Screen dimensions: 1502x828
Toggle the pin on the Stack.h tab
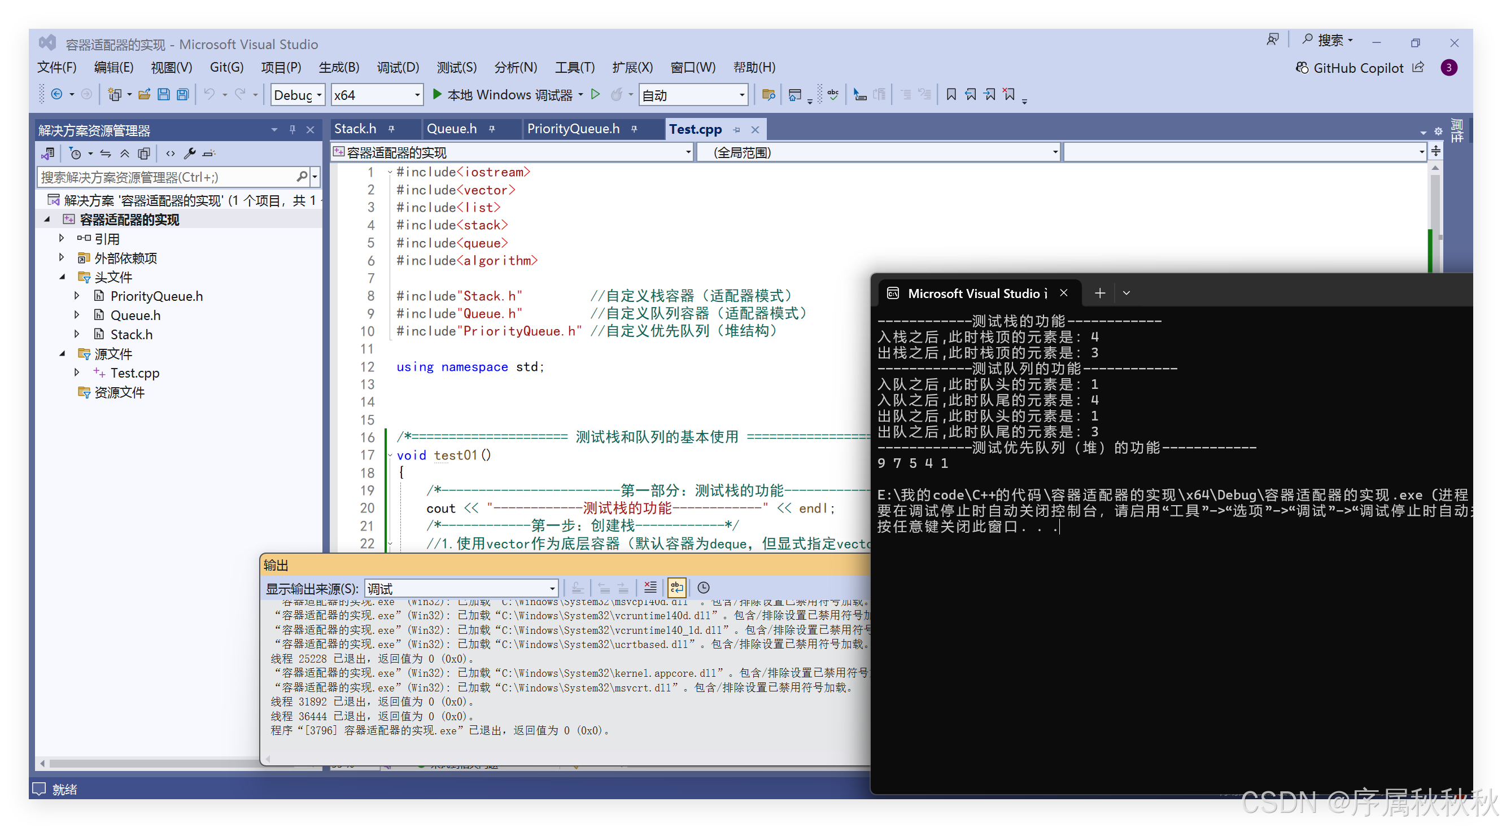click(391, 129)
